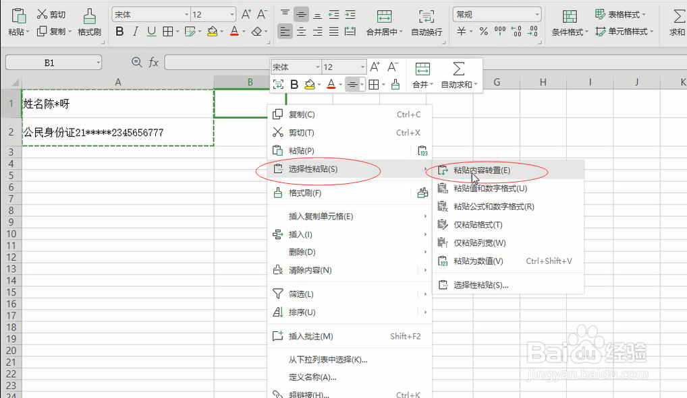The width and height of the screenshot is (687, 398).
Task: Open Table Style (表格样式) ribbon dropdown
Action: 620,14
